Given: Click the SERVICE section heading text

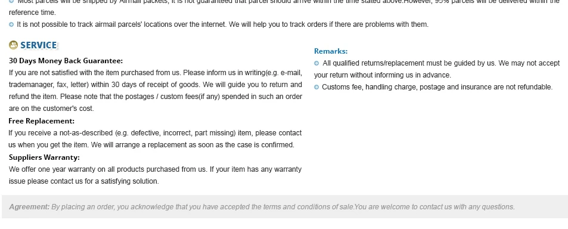Looking at the screenshot, I should coord(38,45).
